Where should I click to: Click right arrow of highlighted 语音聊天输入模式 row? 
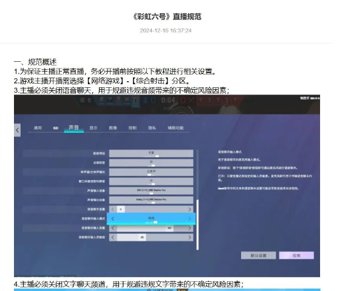189,219
